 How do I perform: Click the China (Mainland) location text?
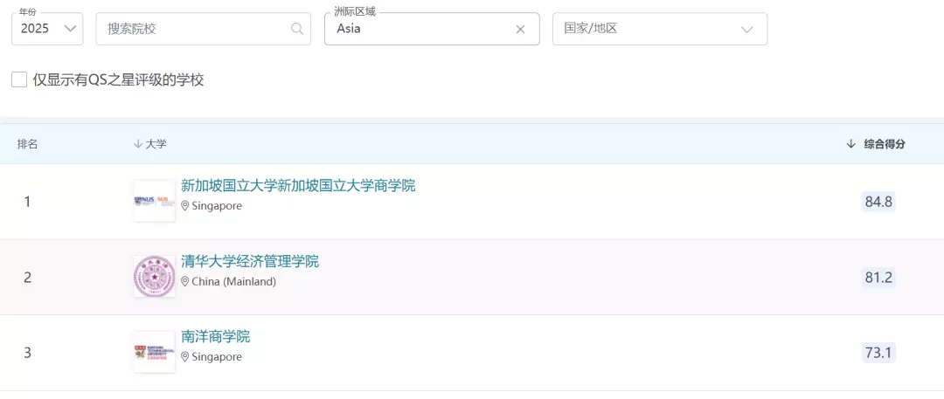coord(233,282)
